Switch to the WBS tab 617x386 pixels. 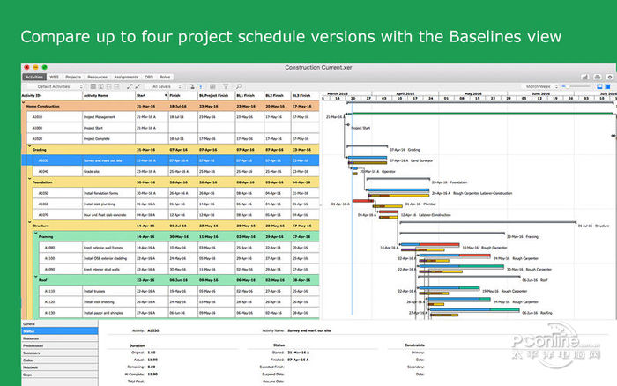coord(54,77)
